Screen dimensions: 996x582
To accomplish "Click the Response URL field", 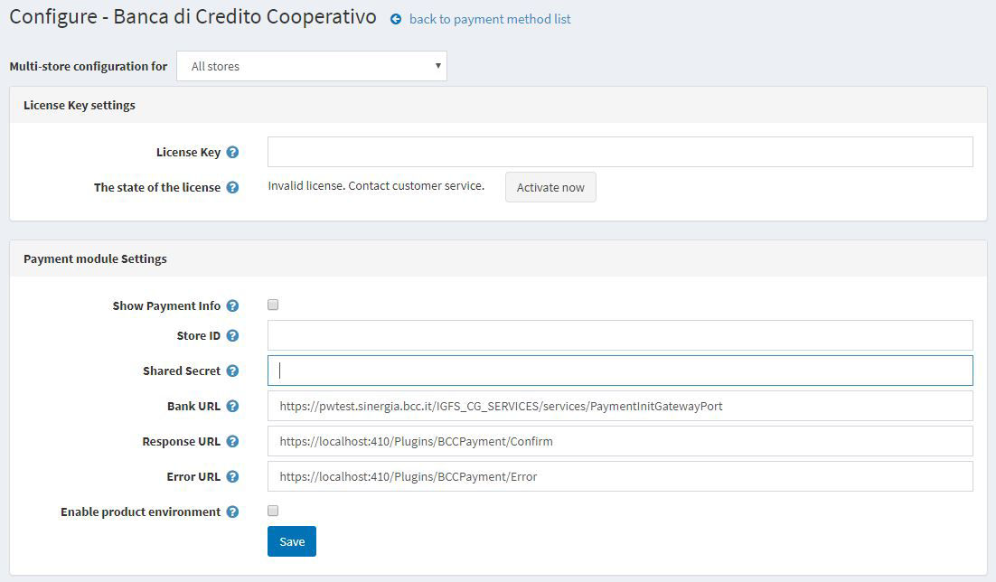I will point(620,441).
